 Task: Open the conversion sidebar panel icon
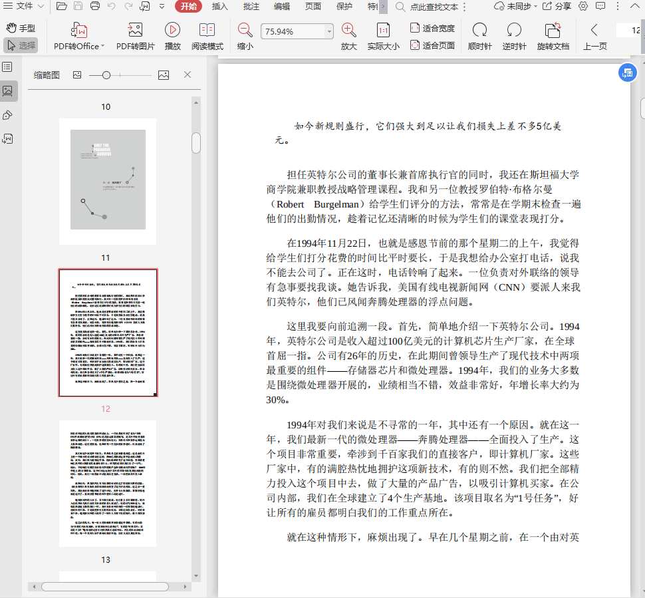[x=7, y=139]
